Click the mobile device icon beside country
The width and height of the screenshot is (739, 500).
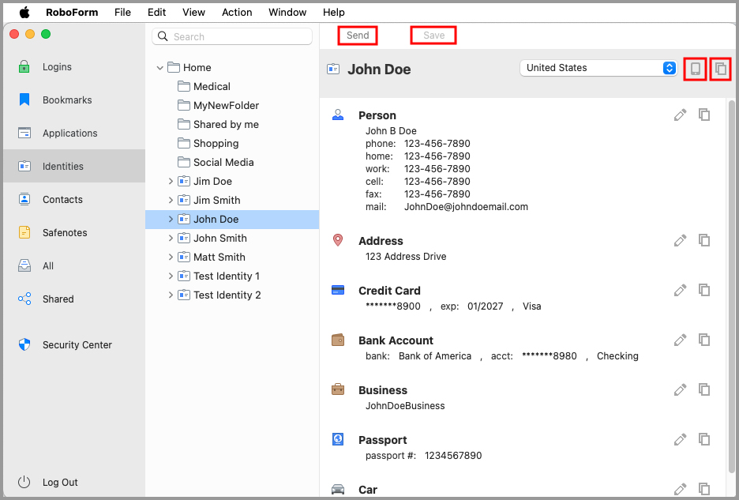point(695,69)
